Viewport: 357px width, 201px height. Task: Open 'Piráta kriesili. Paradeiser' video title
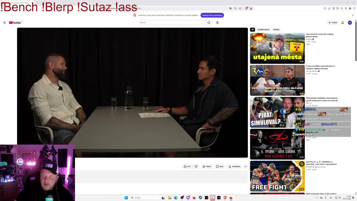point(322,99)
